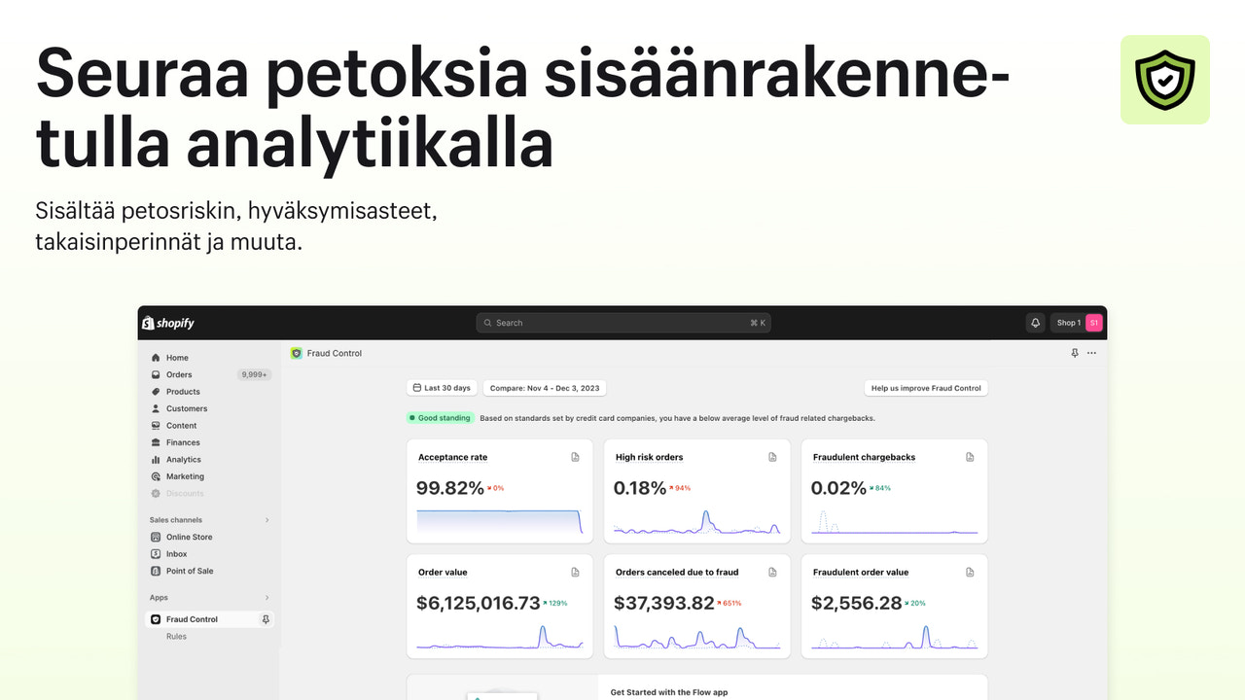The width and height of the screenshot is (1245, 700).
Task: Click the Order value card title
Action: [x=443, y=573]
